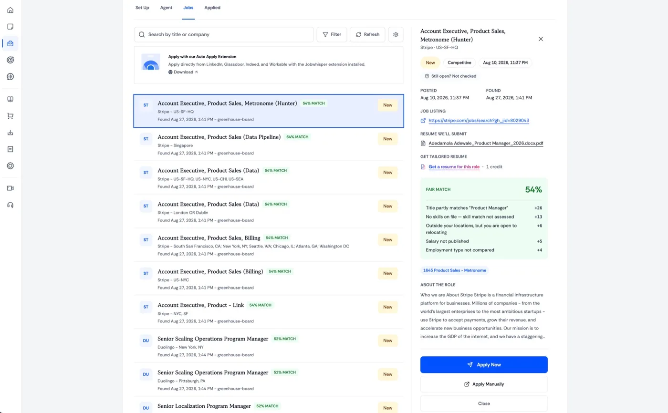This screenshot has width=668, height=413.
Task: Download the Auto Apply Extension
Action: pos(183,72)
